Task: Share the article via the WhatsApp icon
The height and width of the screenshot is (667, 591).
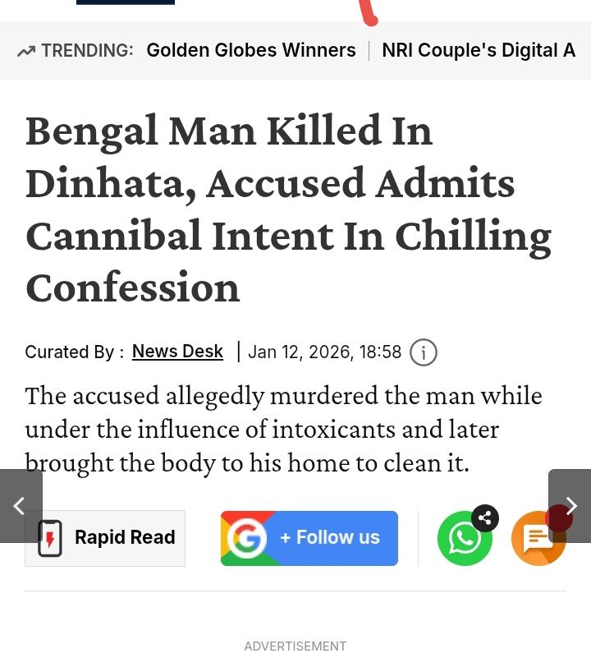Action: [x=463, y=540]
